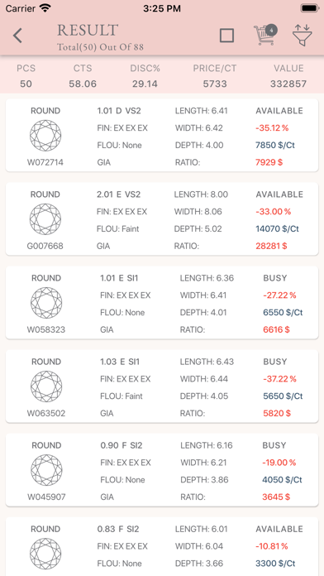Click the 7929 $ price value
Screen dimensions: 324x576
click(x=269, y=162)
